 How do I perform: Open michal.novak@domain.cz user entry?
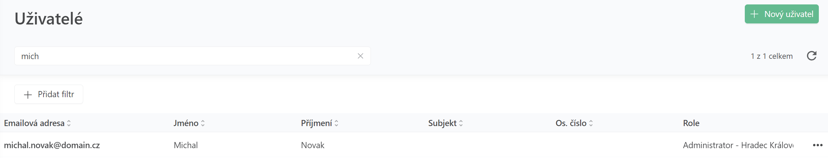[x=52, y=145]
